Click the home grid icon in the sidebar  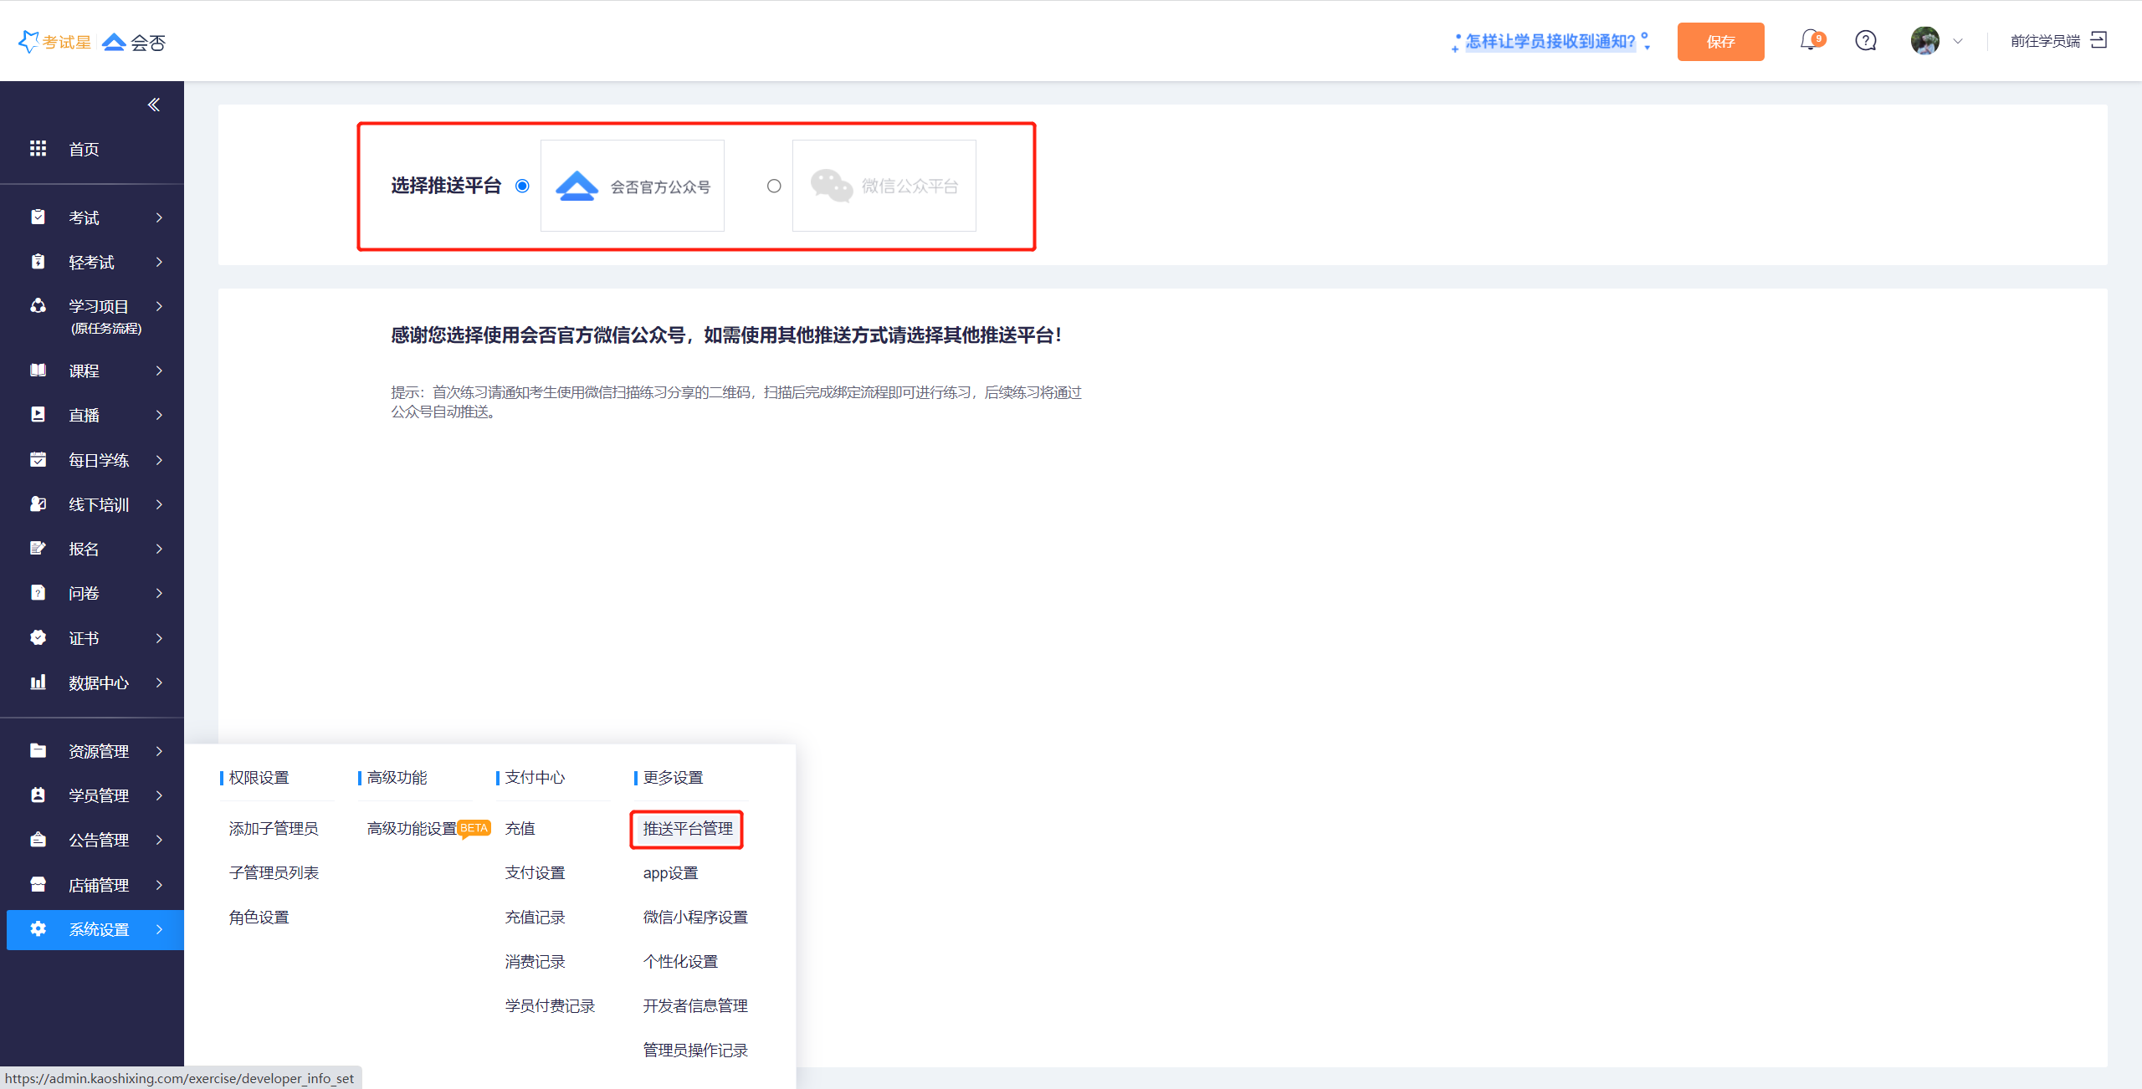tap(38, 149)
